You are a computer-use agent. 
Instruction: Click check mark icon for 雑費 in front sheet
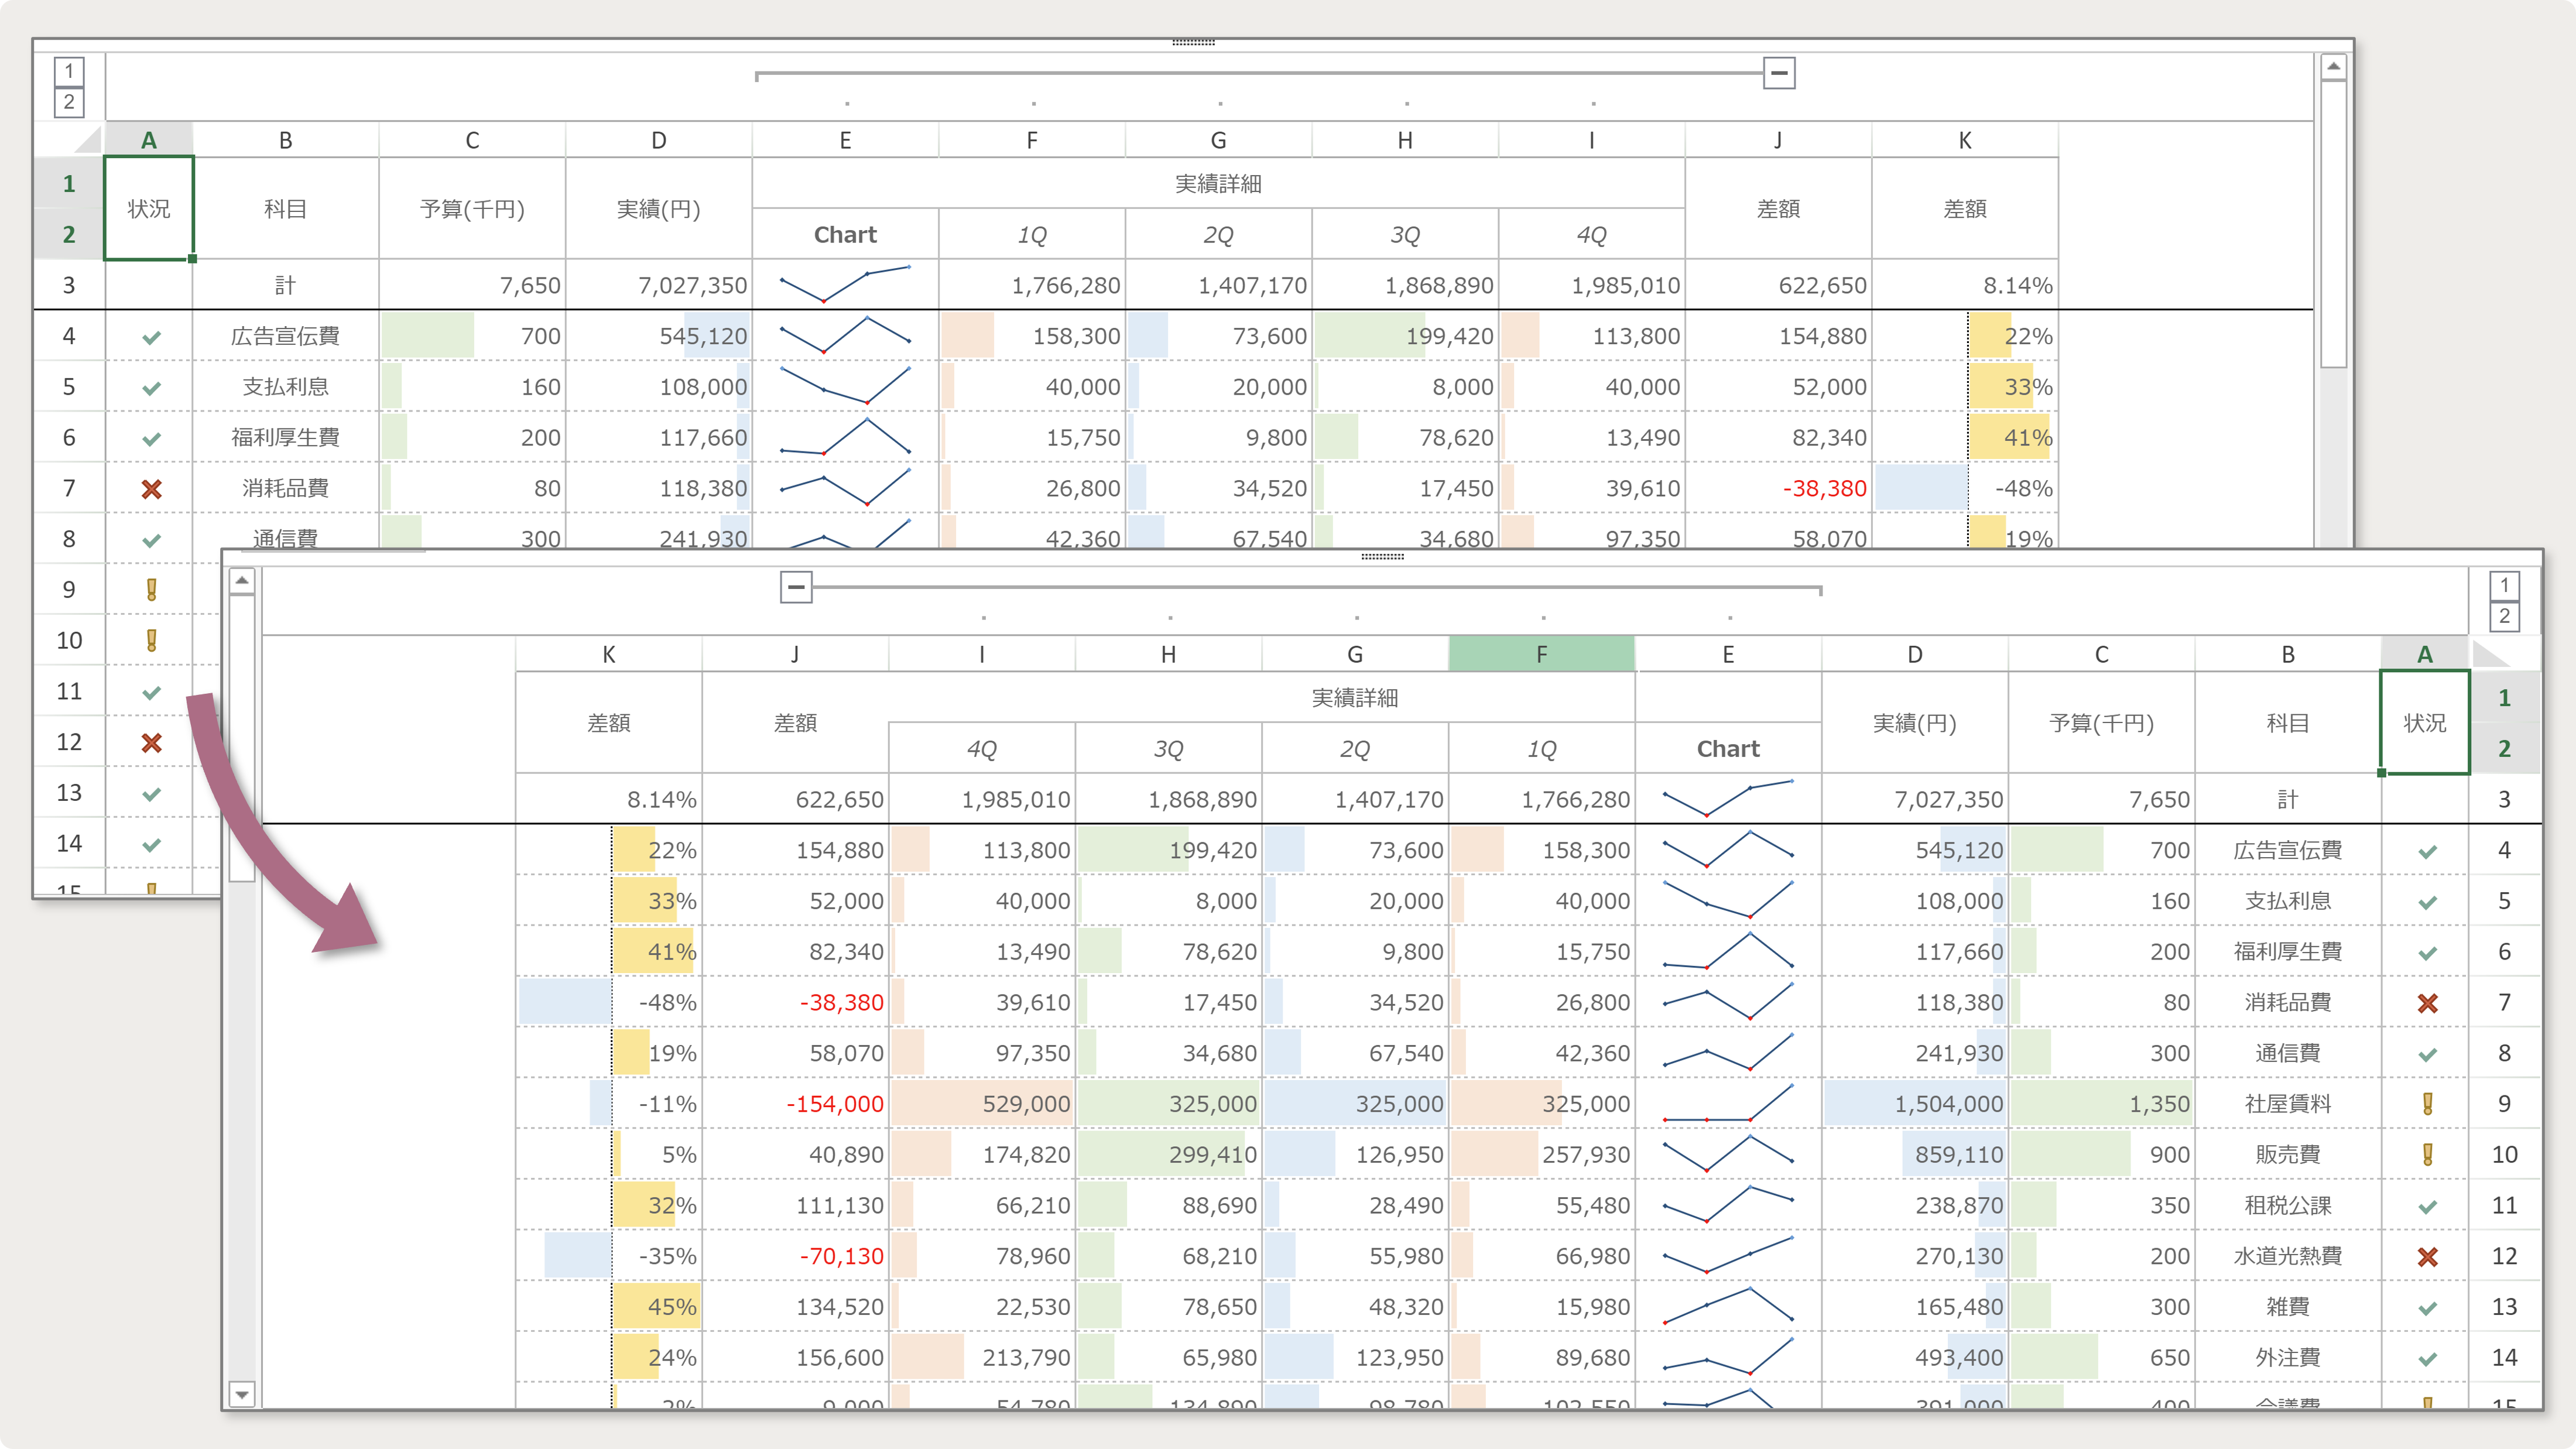2427,1308
